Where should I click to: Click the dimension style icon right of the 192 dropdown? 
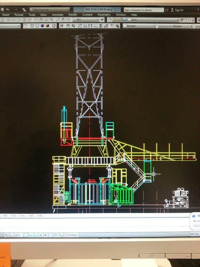point(102,20)
